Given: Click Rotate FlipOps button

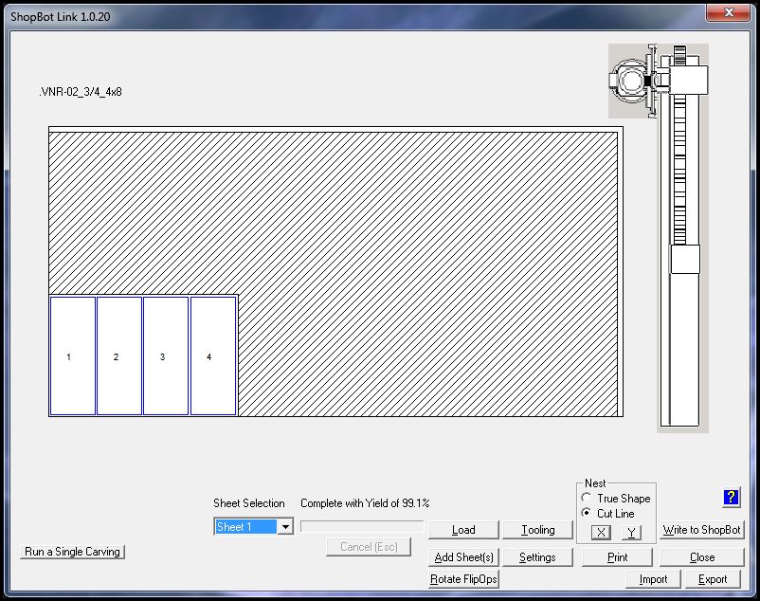Looking at the screenshot, I should (x=464, y=579).
